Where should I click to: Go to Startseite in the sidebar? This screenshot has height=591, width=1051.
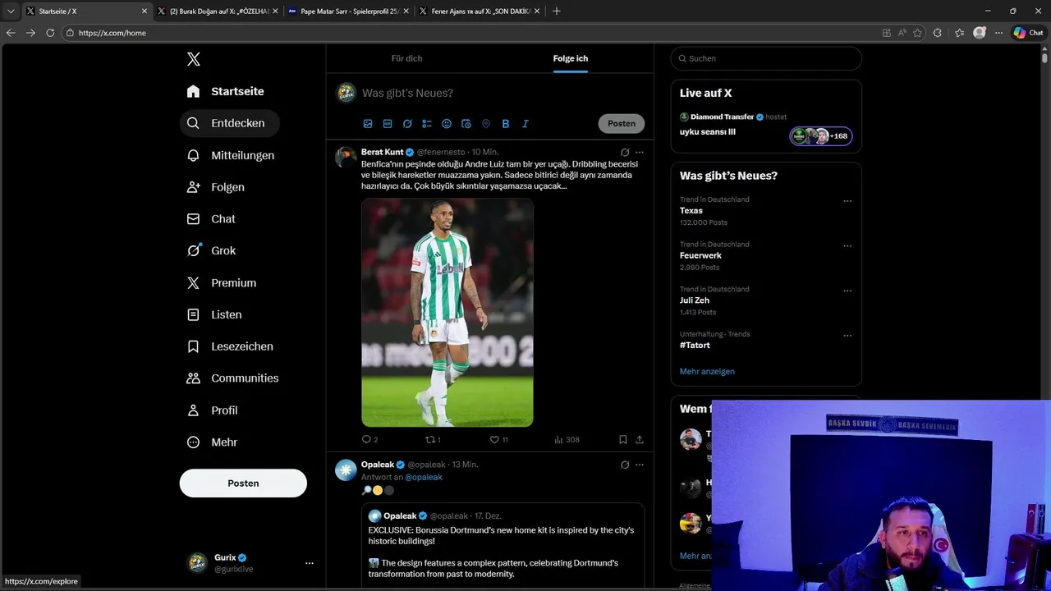(x=225, y=91)
